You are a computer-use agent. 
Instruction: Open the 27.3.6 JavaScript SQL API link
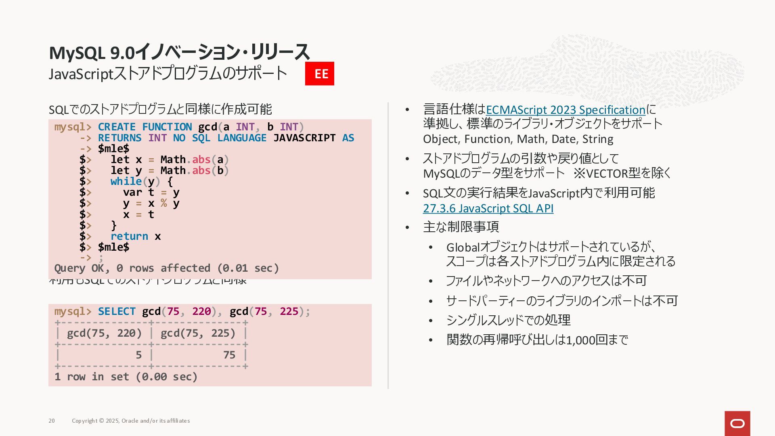coord(488,208)
